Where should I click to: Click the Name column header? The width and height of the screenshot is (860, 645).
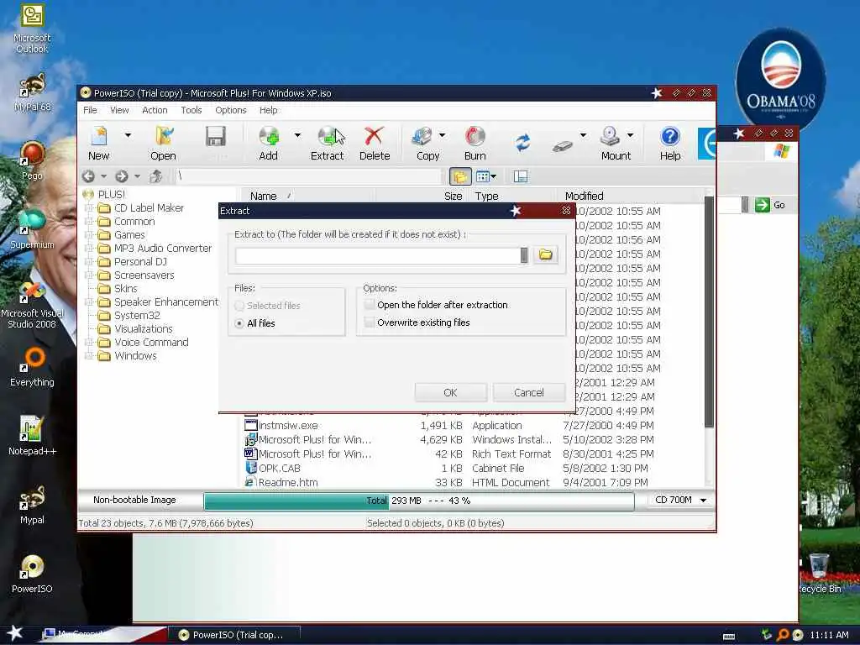307,196
